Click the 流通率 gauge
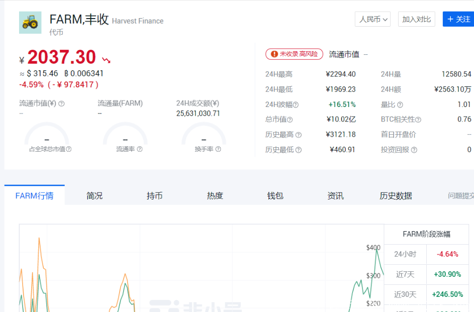 tap(125, 134)
